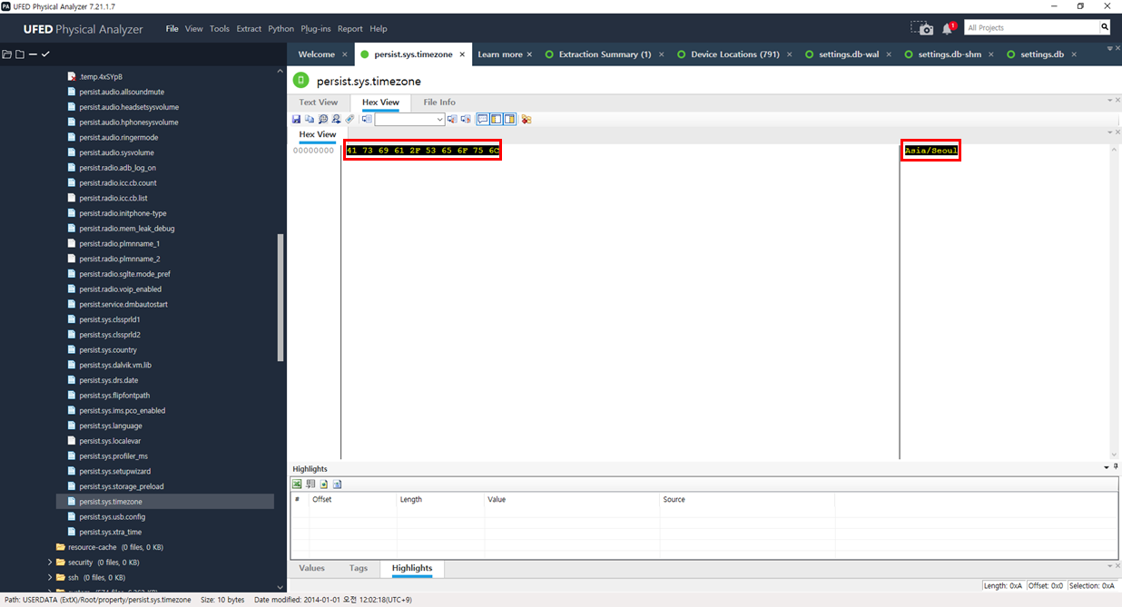This screenshot has width=1122, height=607.
Task: Open the Tags tab at bottom
Action: coord(359,568)
